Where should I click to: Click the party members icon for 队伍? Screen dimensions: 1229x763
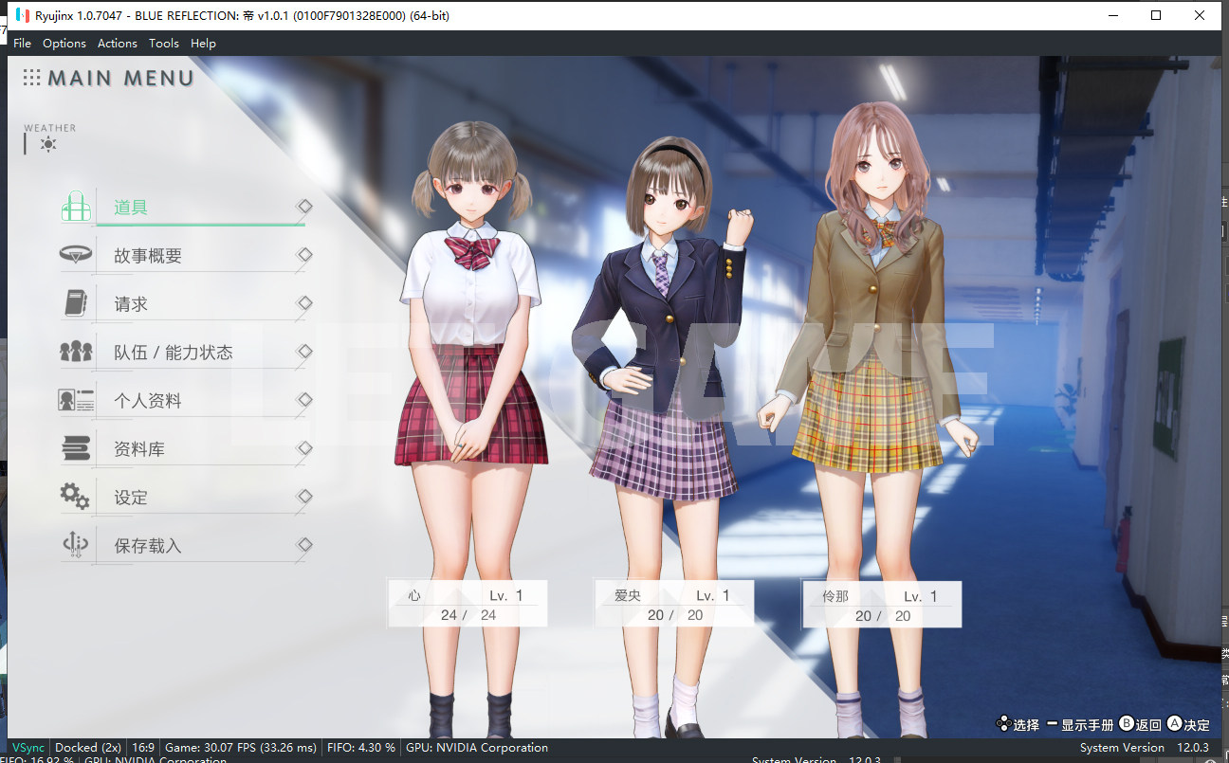pos(76,352)
